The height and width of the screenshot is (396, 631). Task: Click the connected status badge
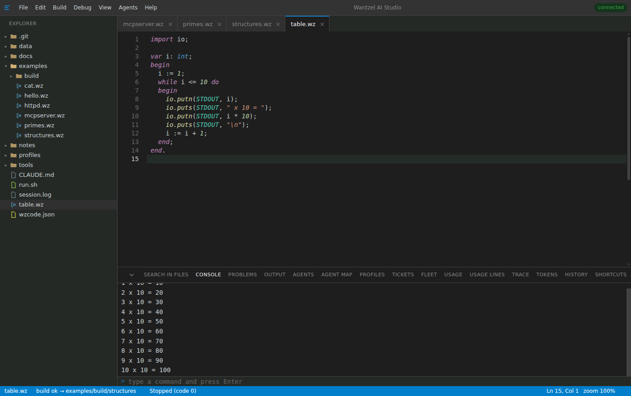pyautogui.click(x=611, y=8)
